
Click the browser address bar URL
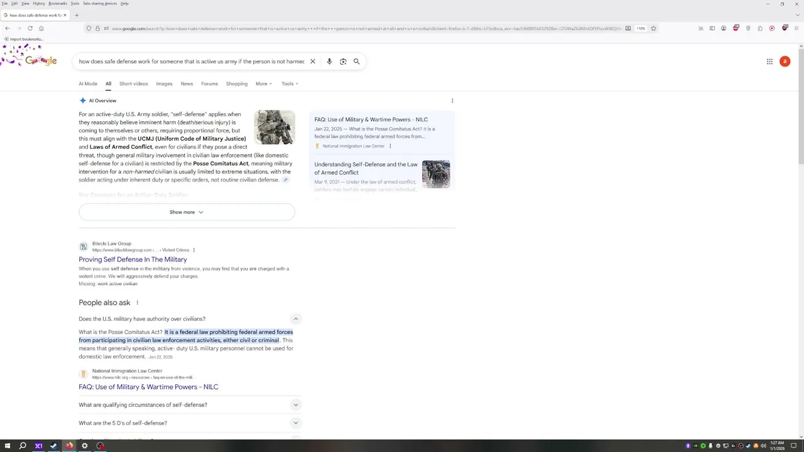click(x=367, y=28)
